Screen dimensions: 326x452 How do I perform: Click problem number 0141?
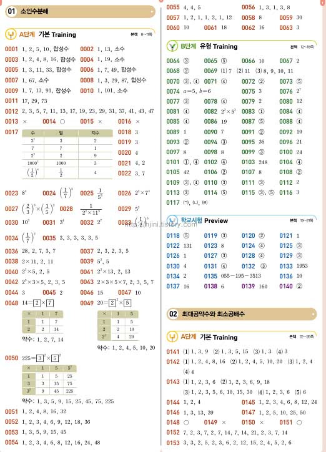click(173, 351)
